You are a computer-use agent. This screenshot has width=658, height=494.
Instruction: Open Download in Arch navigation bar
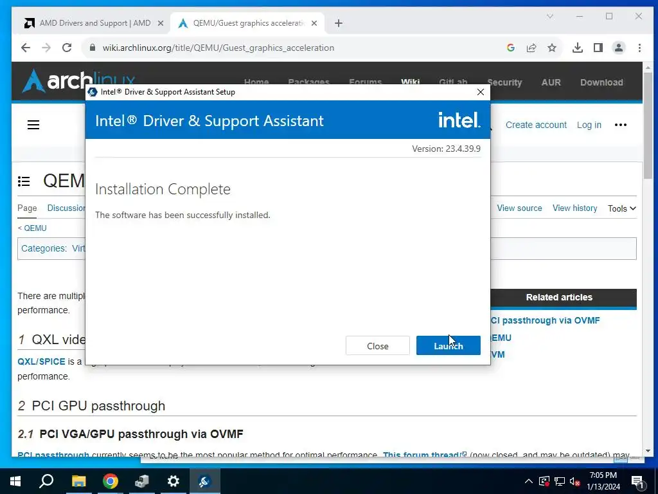click(601, 82)
